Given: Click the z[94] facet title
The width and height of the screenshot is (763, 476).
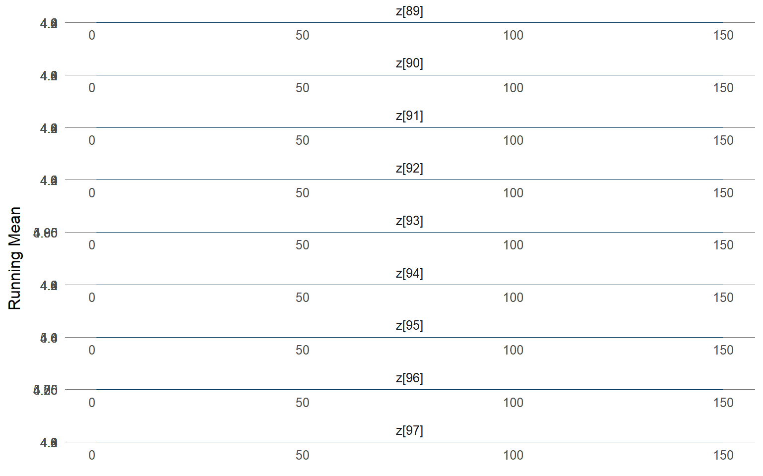Looking at the screenshot, I should tap(409, 273).
